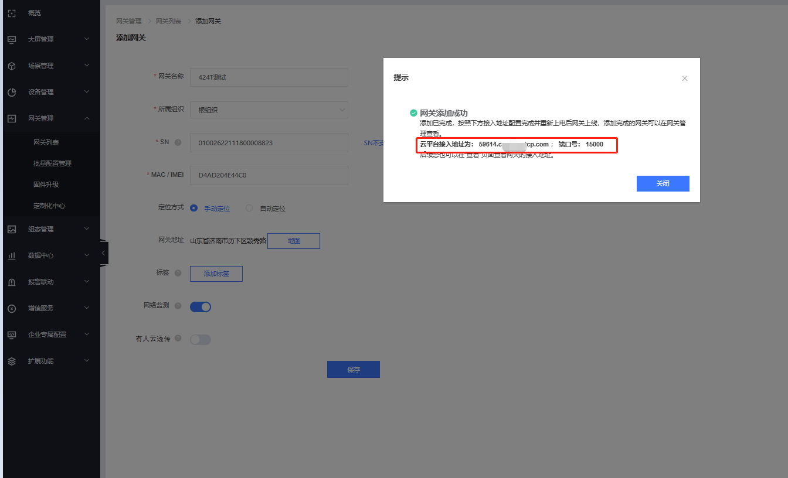The width and height of the screenshot is (788, 478).
Task: Expand the 组态管理 menu chevron
Action: click(x=87, y=229)
